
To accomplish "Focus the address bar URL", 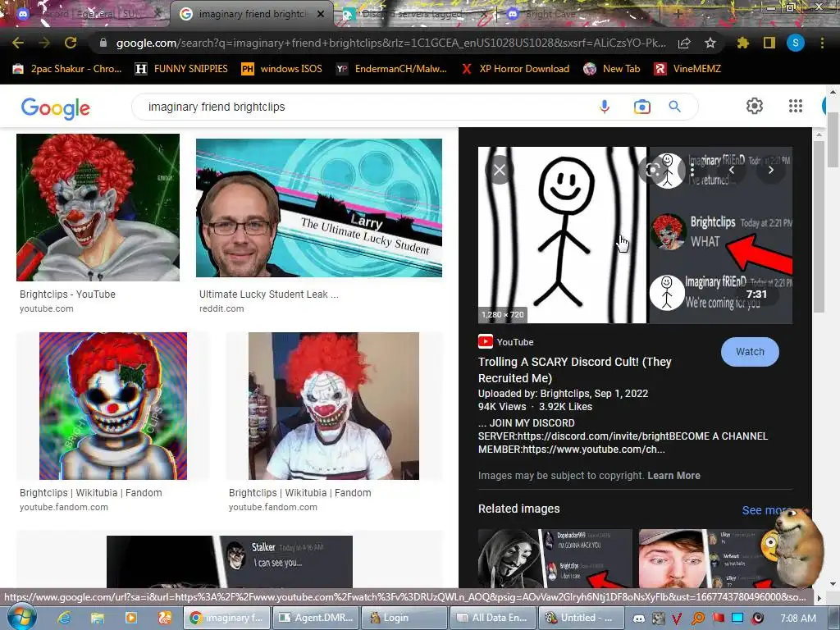I will pos(391,43).
